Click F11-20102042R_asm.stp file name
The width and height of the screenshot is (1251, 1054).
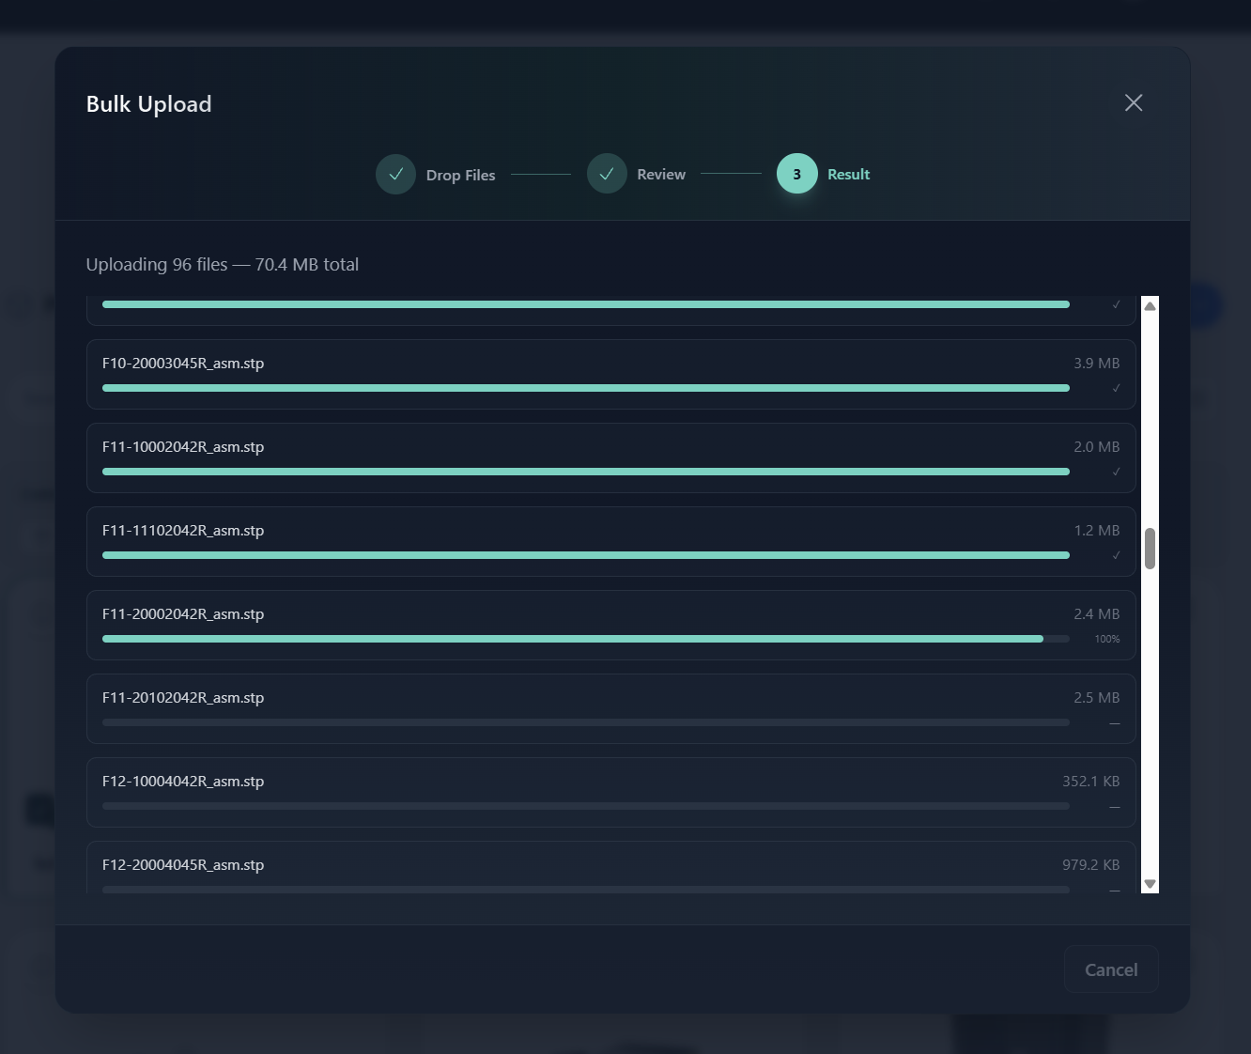pos(183,697)
